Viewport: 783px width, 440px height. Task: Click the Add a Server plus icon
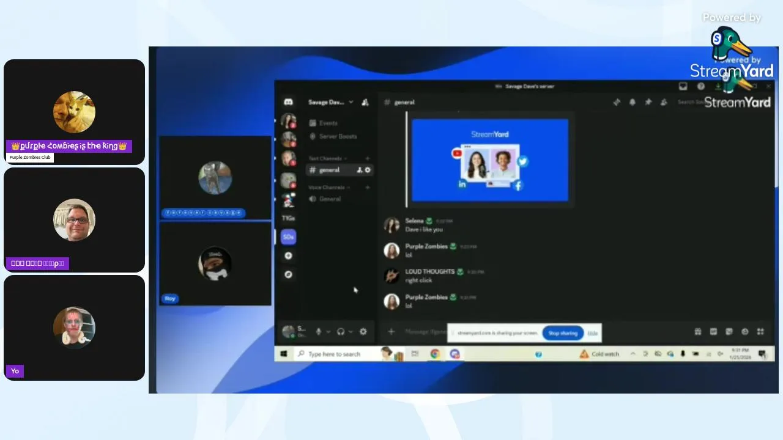(288, 255)
